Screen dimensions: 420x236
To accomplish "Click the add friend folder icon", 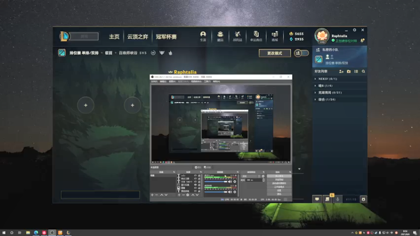I will point(349,71).
